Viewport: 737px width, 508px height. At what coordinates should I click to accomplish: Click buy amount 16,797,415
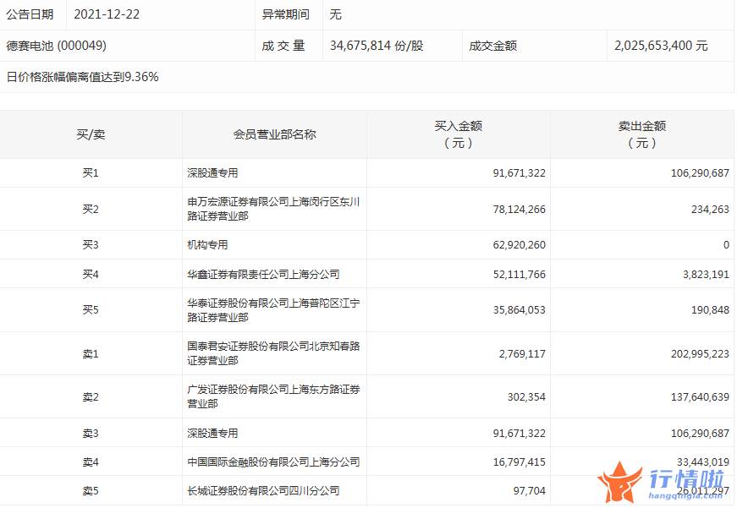tap(520, 462)
